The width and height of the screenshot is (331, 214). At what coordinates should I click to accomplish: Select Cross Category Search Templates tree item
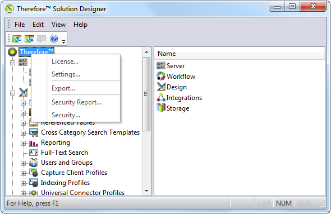coord(90,132)
